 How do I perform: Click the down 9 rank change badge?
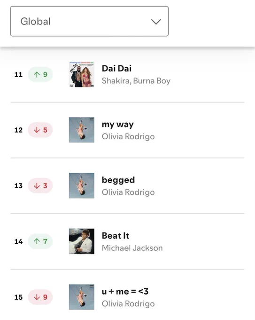pos(40,297)
